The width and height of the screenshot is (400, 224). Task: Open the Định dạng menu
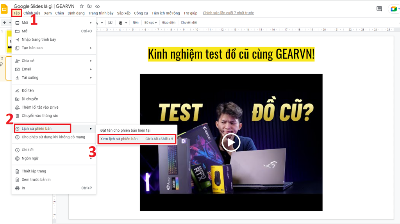click(x=76, y=13)
